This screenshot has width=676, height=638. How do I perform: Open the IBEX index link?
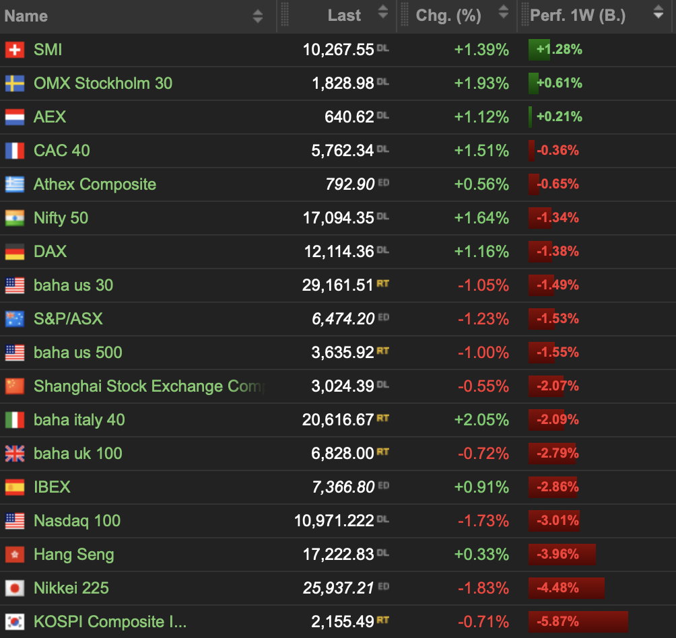[x=52, y=487]
